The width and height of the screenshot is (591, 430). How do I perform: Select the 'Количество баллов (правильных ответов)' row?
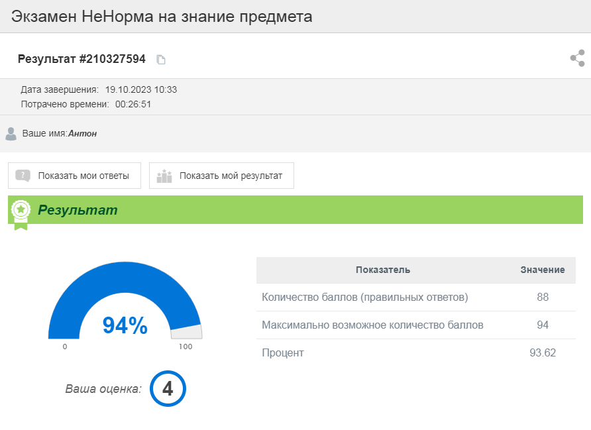point(365,297)
